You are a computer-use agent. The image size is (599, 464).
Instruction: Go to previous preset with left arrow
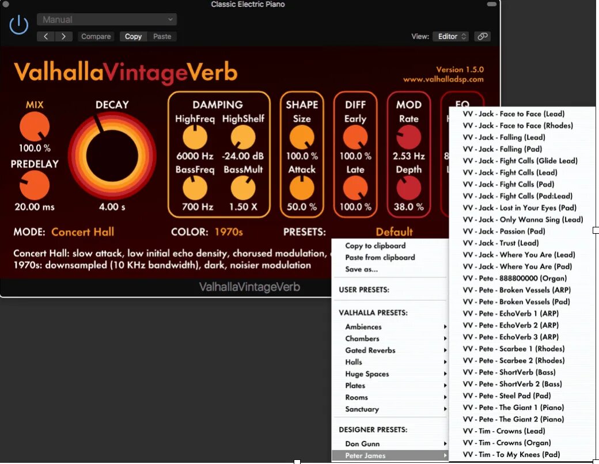tap(46, 36)
